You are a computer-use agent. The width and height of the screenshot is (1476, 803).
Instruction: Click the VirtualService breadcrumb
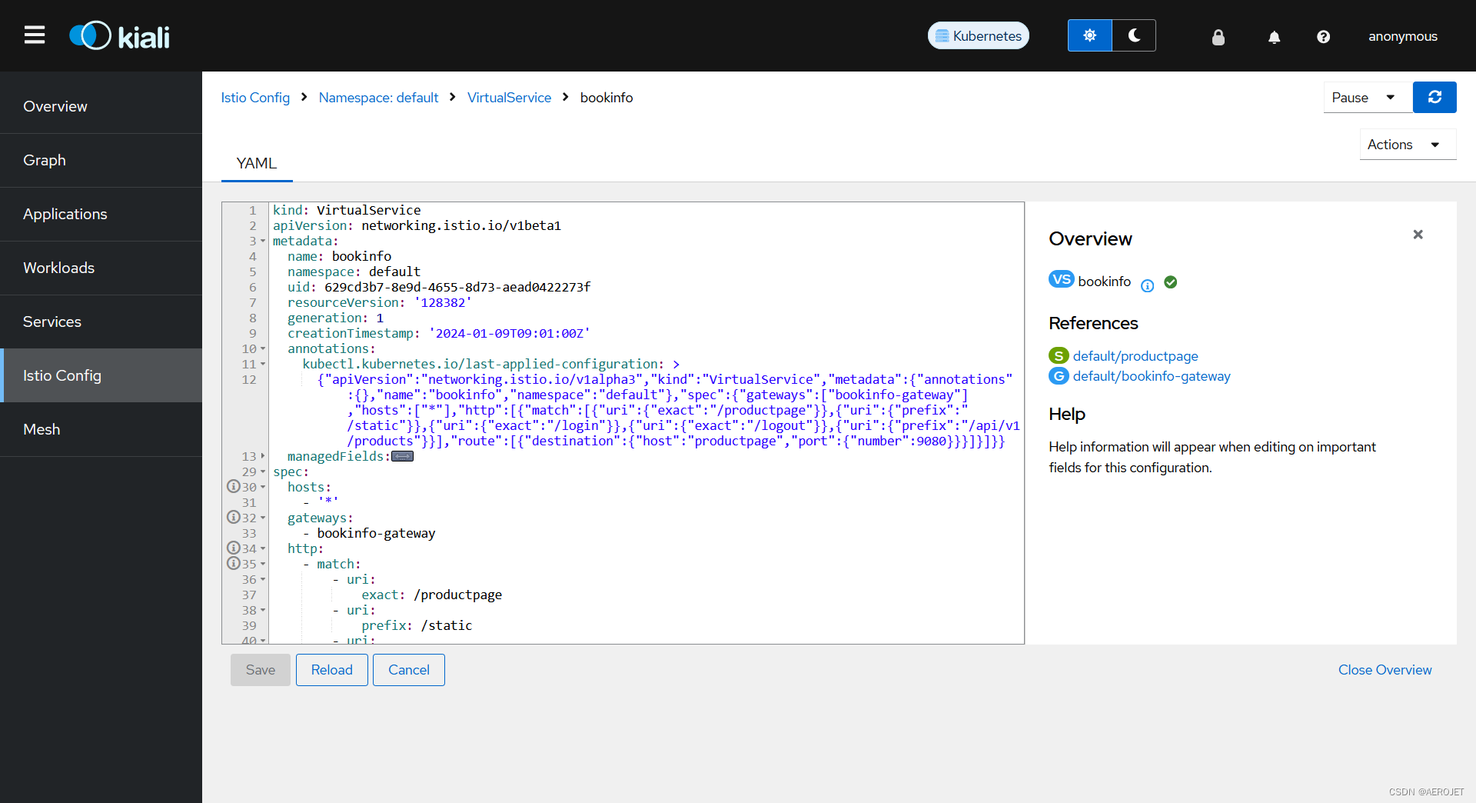pyautogui.click(x=509, y=98)
